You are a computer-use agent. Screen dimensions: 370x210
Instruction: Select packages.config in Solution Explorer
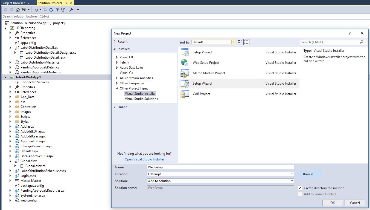[32, 186]
